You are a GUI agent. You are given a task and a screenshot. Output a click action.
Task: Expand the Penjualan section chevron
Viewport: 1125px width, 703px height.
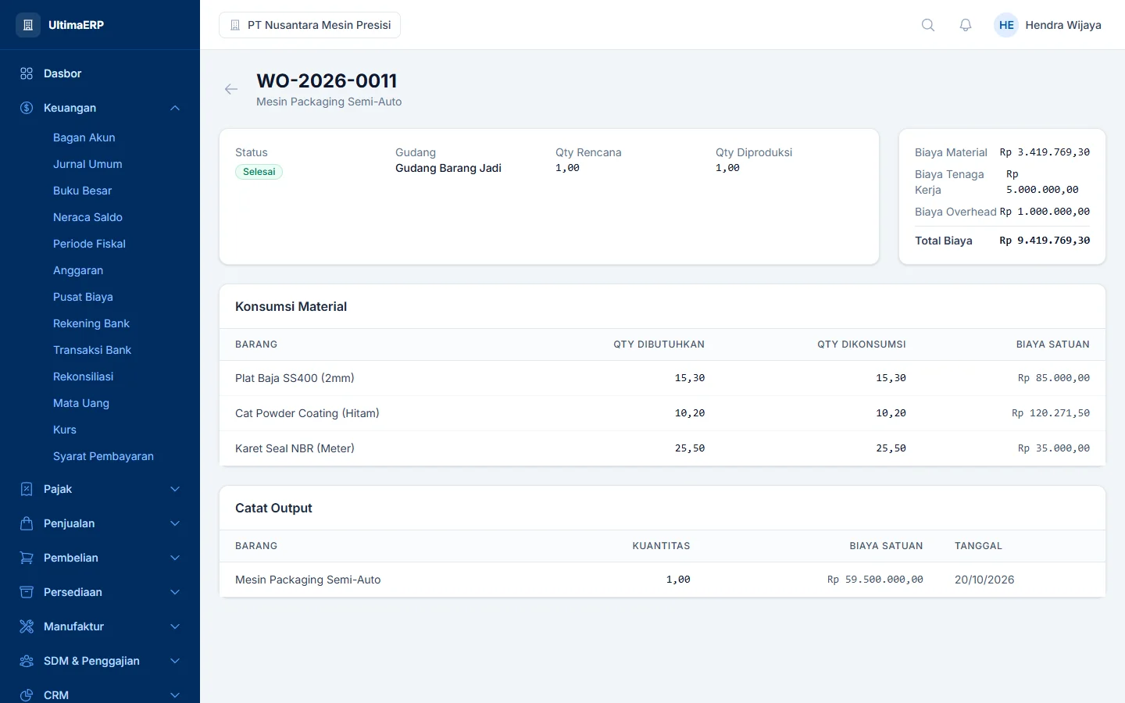click(x=175, y=523)
